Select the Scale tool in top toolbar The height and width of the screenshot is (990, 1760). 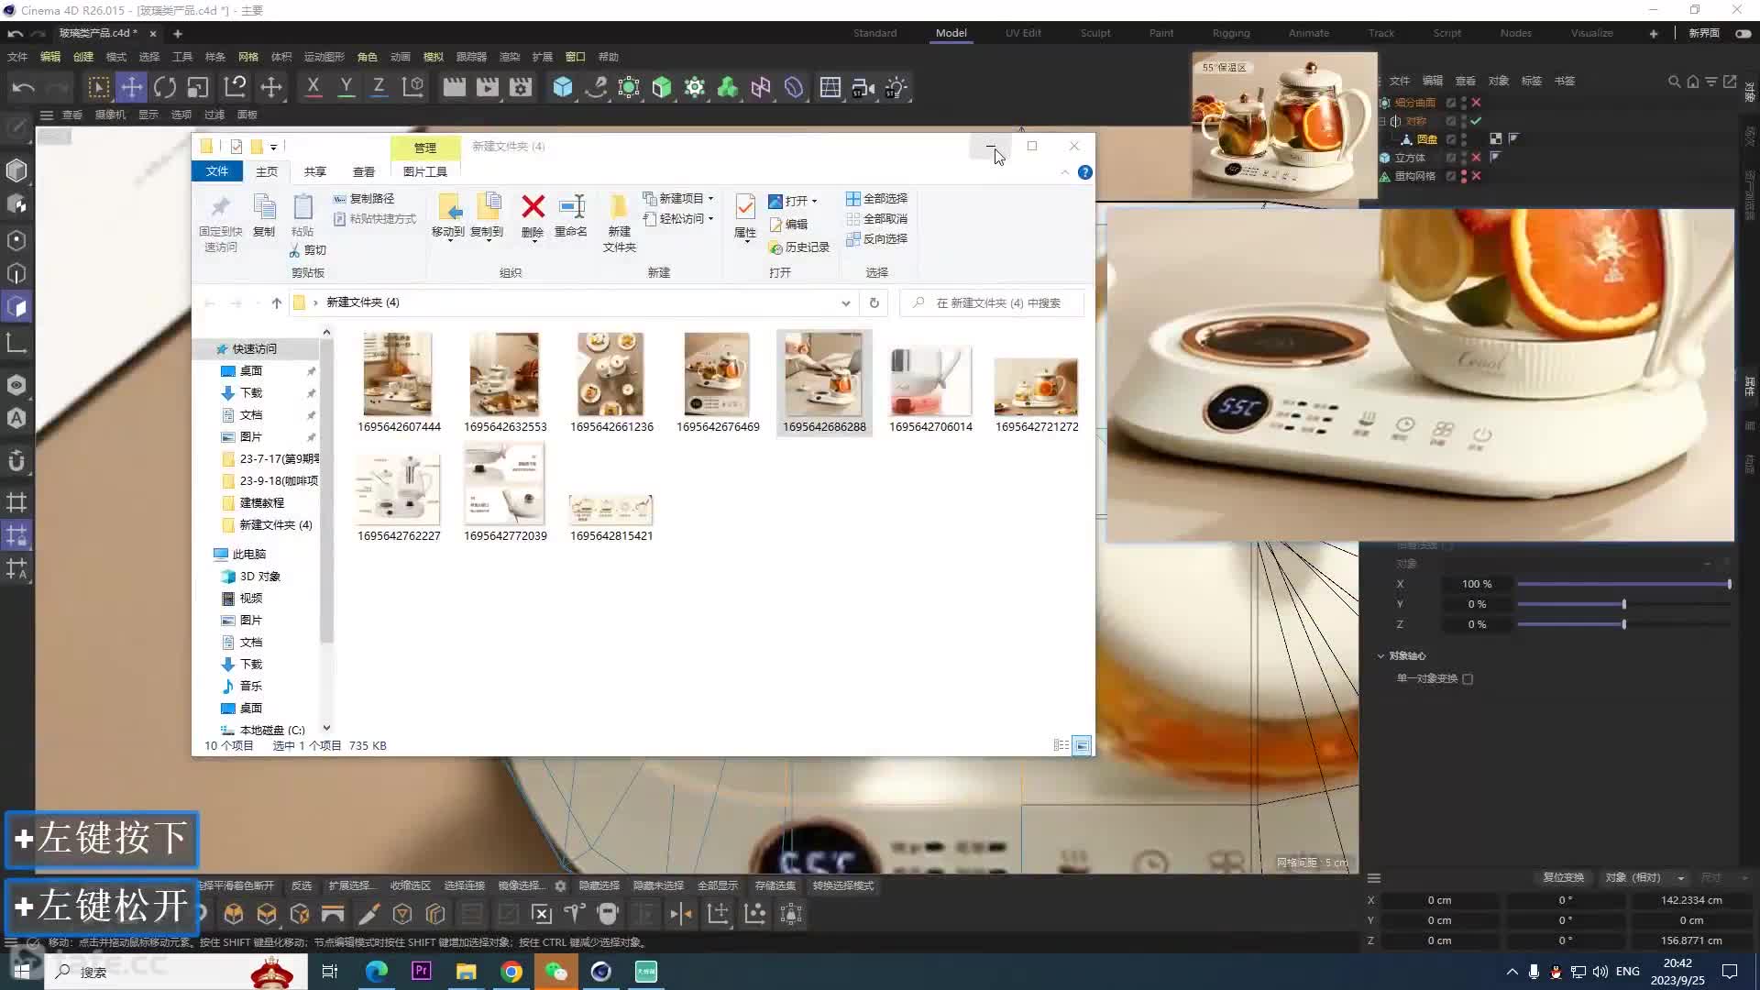pos(198,87)
